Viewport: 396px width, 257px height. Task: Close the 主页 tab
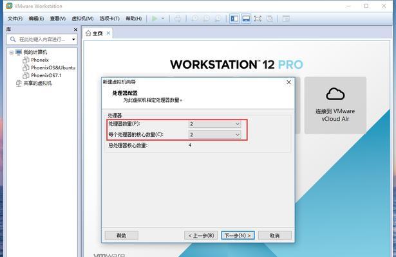click(x=108, y=33)
